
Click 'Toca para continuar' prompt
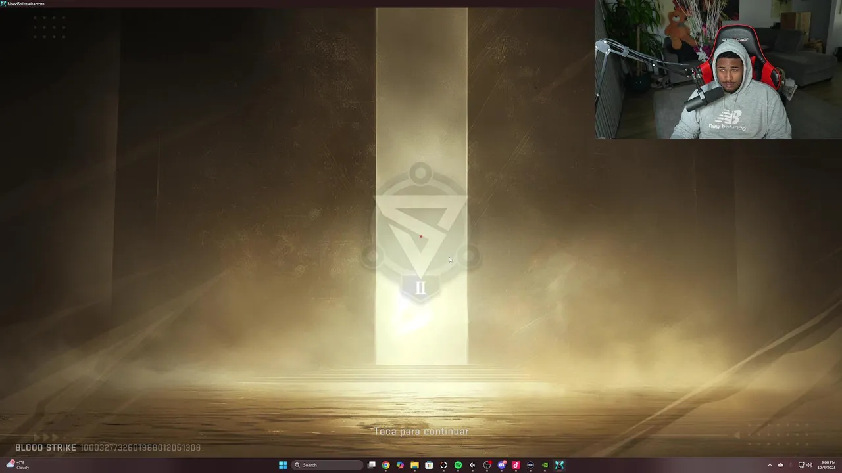421,432
